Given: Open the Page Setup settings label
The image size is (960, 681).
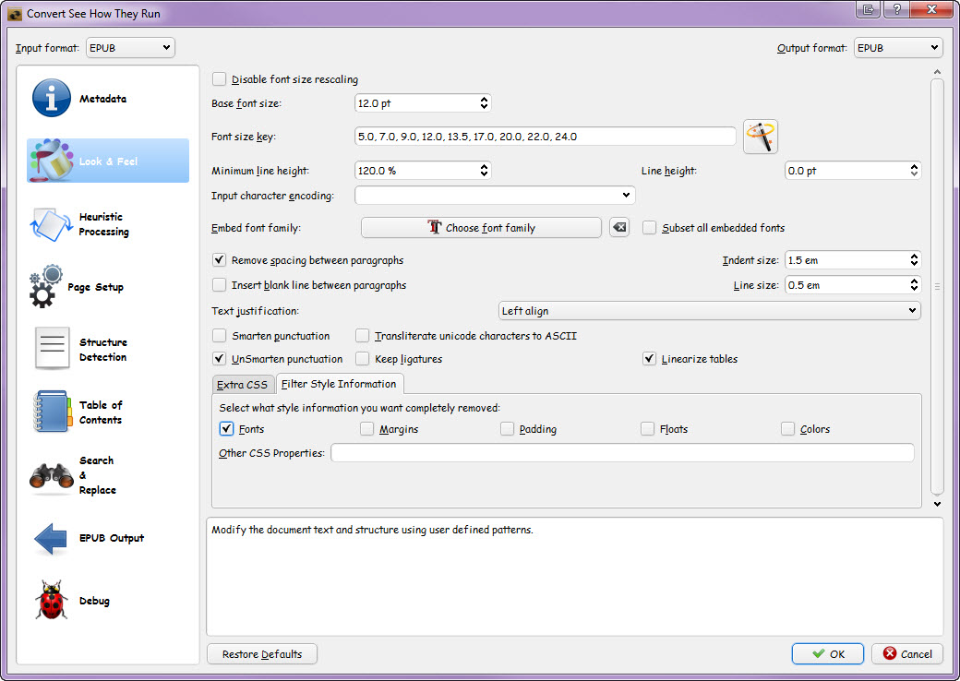Looking at the screenshot, I should (x=95, y=287).
